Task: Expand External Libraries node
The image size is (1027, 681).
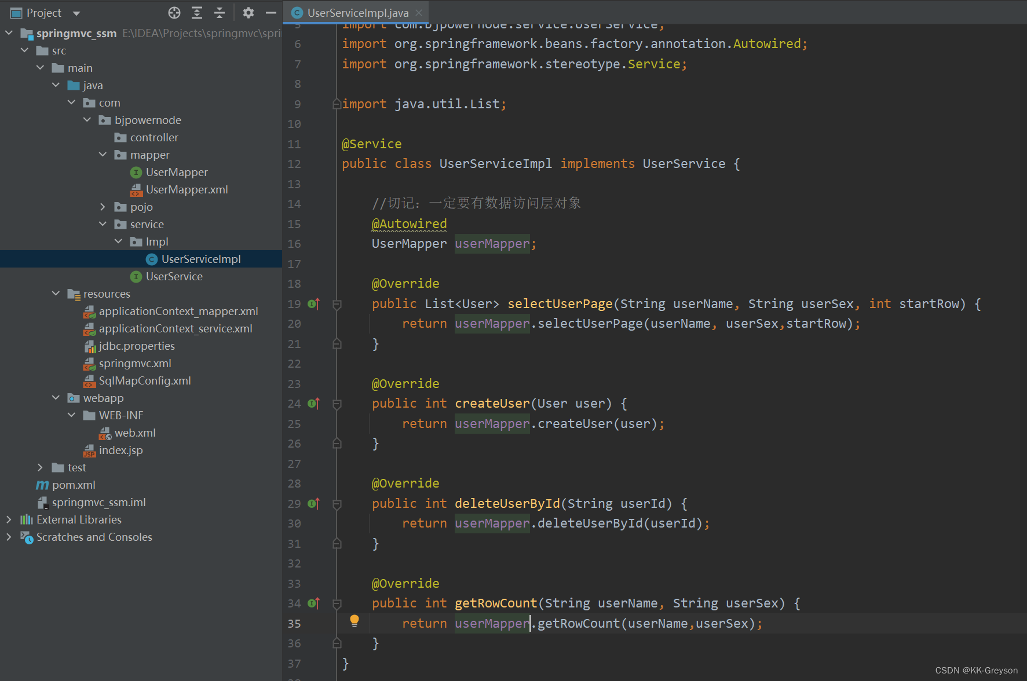Action: tap(9, 519)
